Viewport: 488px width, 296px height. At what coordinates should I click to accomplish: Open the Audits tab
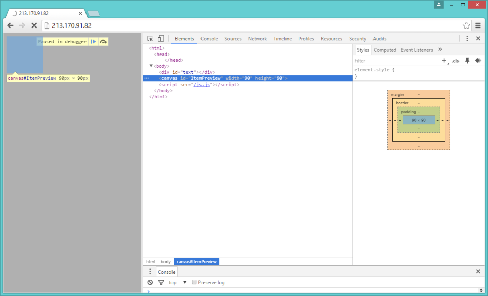click(380, 39)
